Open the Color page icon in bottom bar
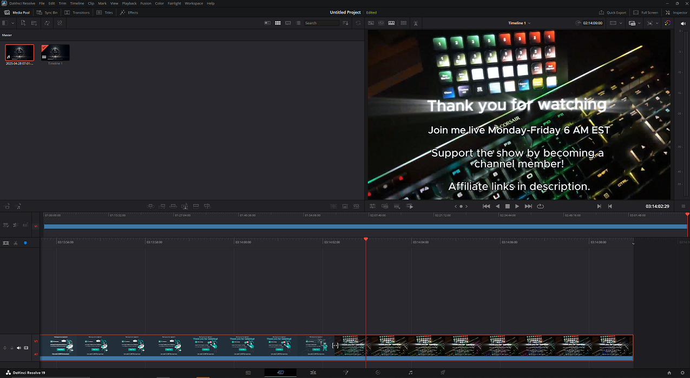The image size is (690, 378). click(378, 373)
